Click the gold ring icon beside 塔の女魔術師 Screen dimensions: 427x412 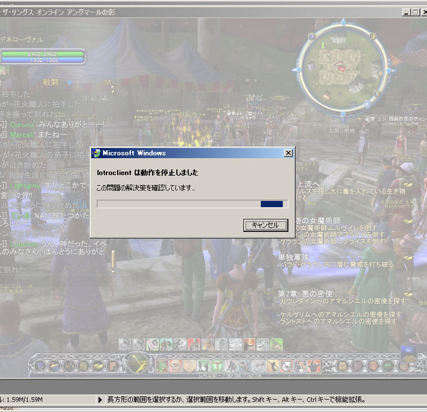click(408, 221)
